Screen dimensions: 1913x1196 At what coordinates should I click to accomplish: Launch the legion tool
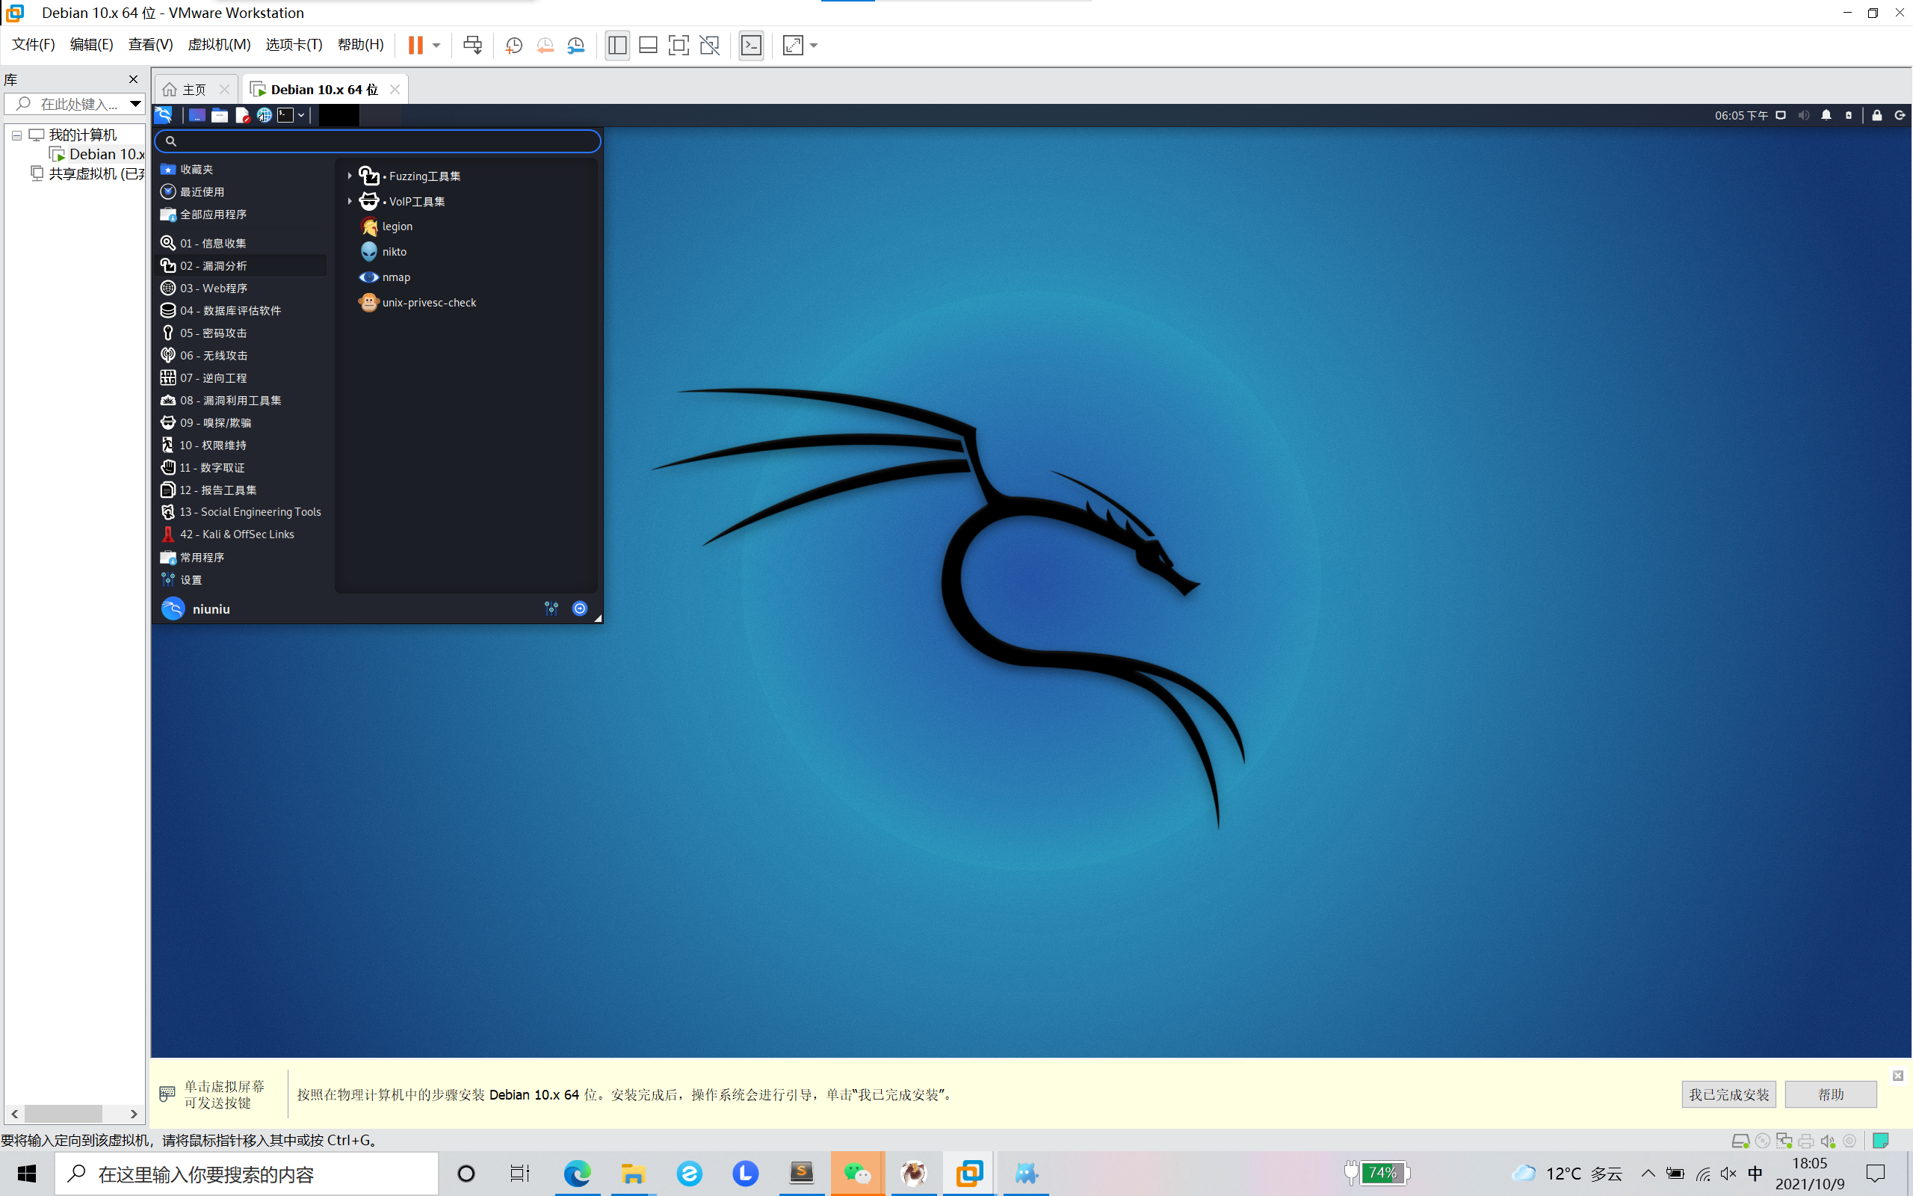pyautogui.click(x=396, y=226)
